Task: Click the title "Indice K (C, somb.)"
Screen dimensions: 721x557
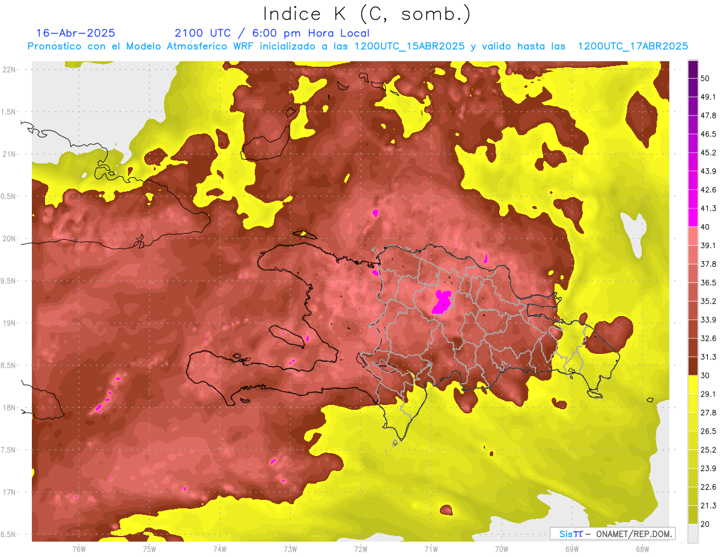Action: [x=367, y=14]
